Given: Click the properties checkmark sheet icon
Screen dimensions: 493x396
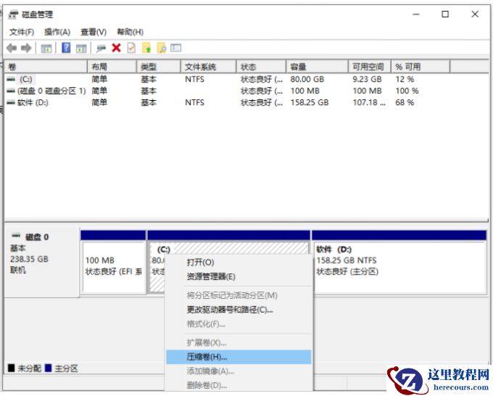Looking at the screenshot, I should (x=131, y=48).
